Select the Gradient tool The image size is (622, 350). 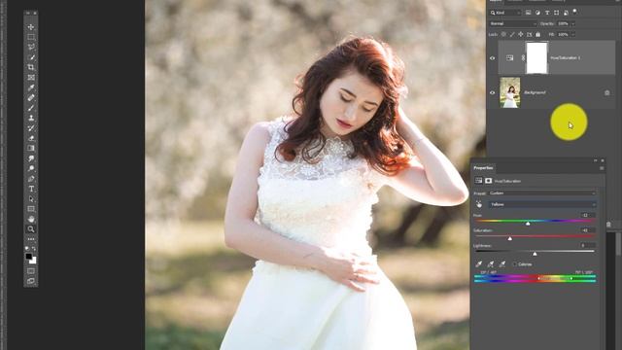pyautogui.click(x=31, y=148)
